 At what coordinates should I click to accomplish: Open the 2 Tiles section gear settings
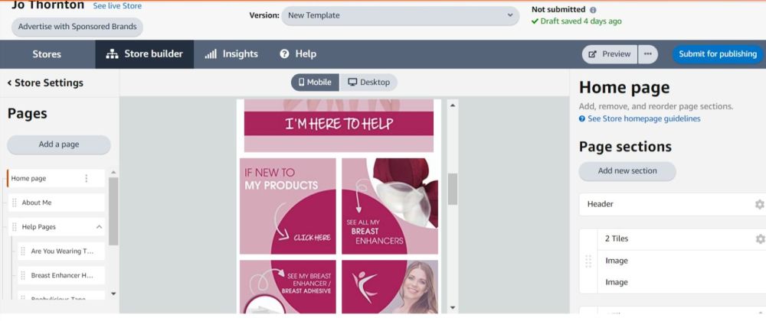(760, 239)
